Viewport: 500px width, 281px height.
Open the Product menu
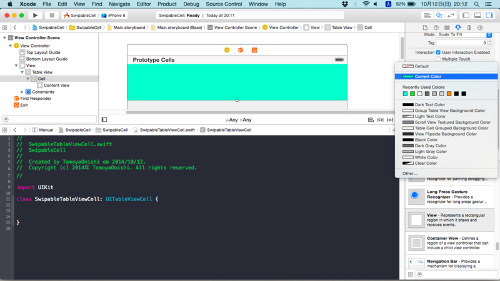[x=167, y=4]
